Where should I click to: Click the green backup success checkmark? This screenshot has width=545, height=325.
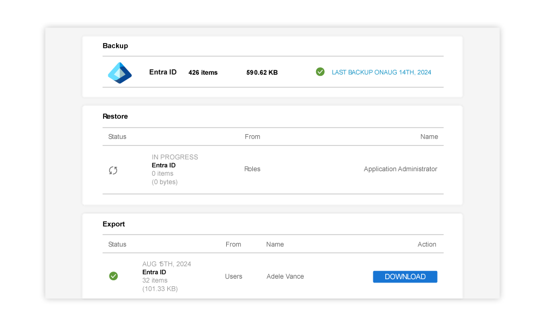[320, 72]
